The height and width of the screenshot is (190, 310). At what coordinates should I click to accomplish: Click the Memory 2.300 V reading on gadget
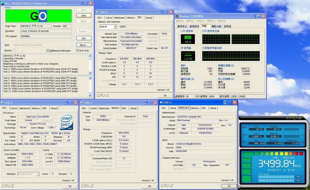[273, 136]
